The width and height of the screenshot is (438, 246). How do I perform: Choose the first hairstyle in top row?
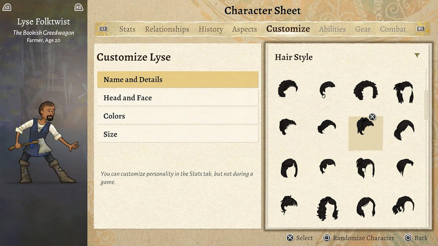tap(288, 89)
